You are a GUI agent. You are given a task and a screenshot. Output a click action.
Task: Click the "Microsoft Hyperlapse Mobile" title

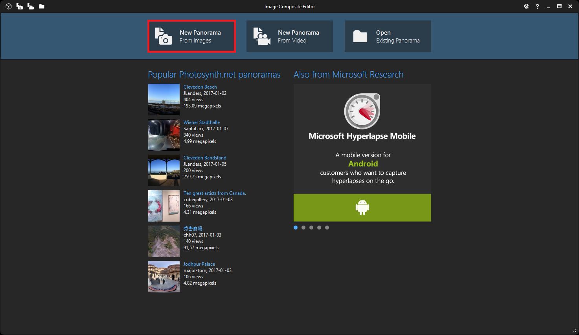(362, 136)
